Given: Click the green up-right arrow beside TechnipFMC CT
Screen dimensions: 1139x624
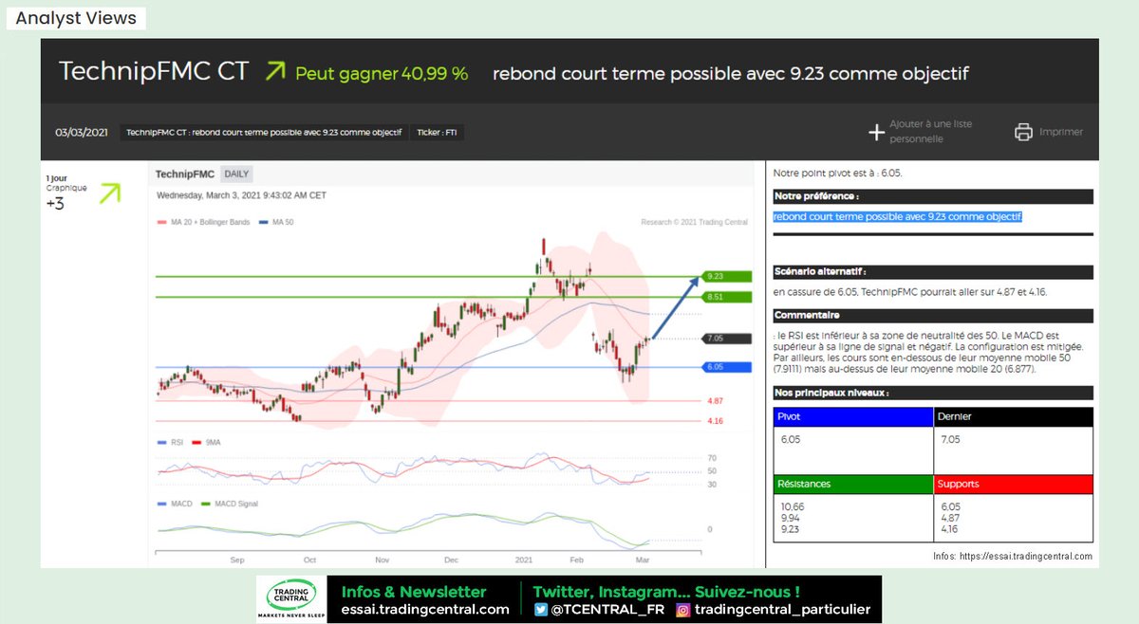Looking at the screenshot, I should [275, 71].
